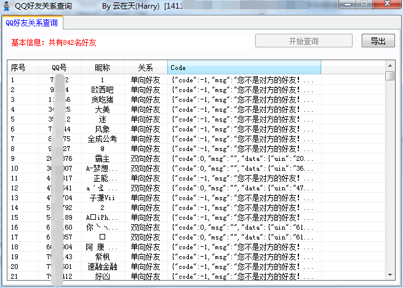
Task: Click the vertical scrollbar thumb
Action: pos(389,76)
